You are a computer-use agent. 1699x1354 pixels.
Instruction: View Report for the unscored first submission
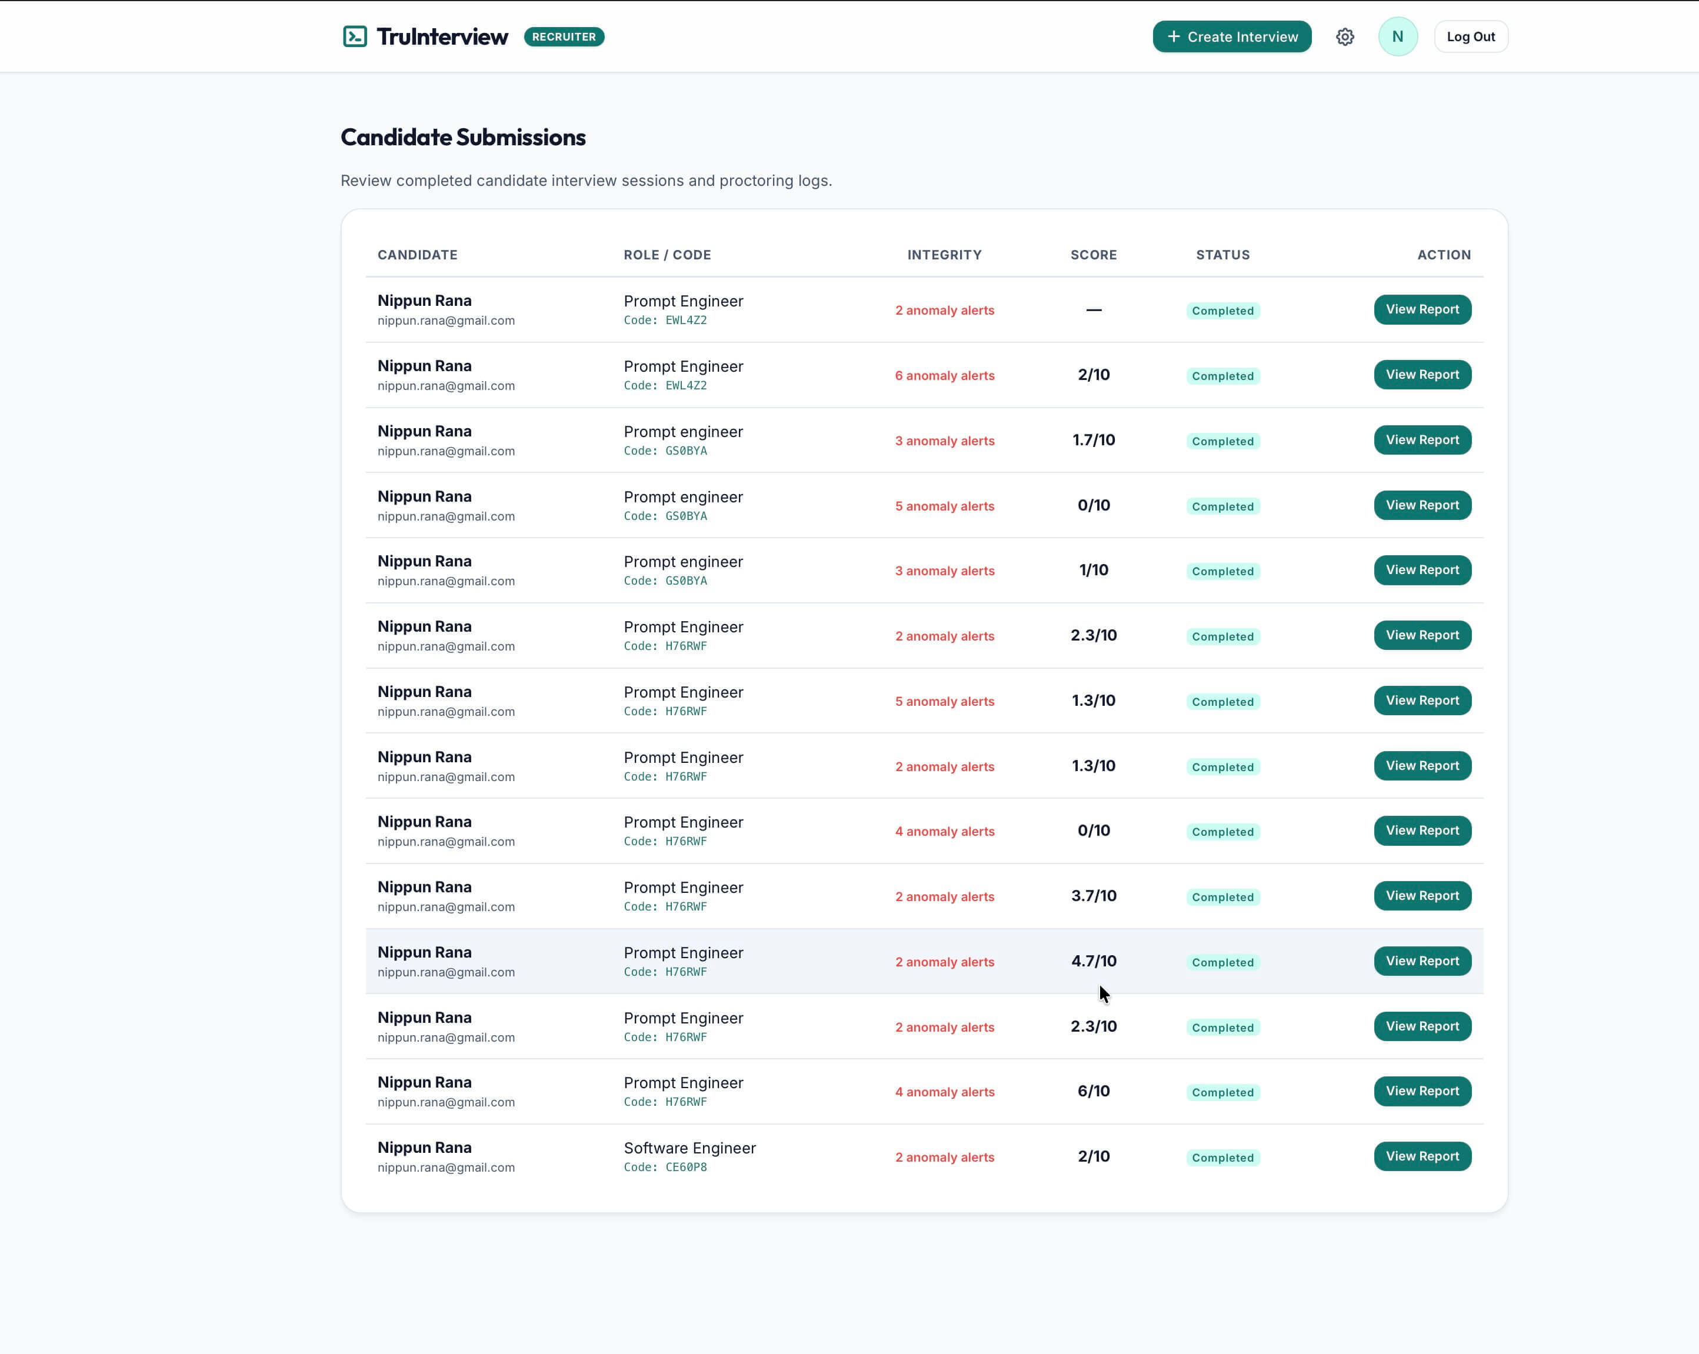click(1421, 309)
